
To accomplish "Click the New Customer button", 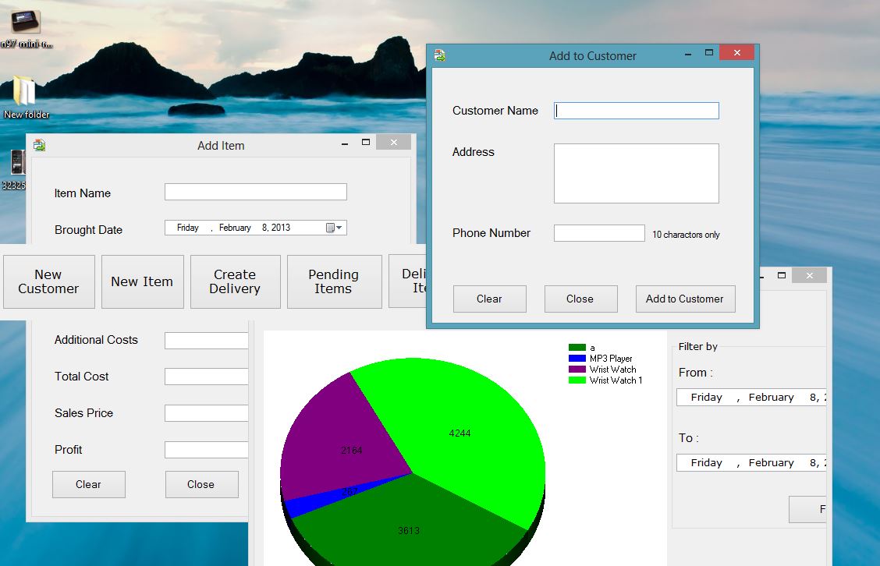I will 49,281.
